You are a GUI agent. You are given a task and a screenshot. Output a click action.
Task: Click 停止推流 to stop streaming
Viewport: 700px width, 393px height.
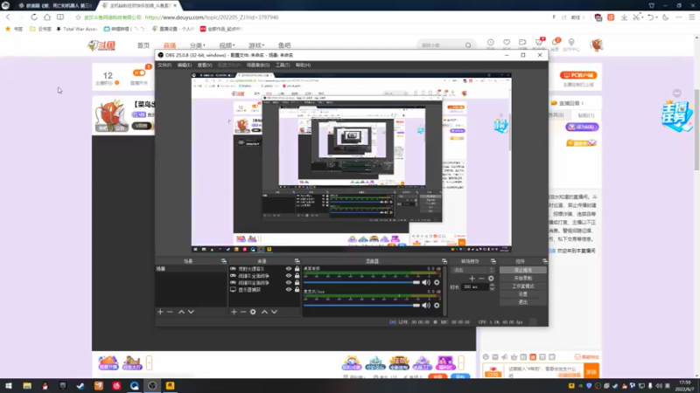tap(522, 270)
